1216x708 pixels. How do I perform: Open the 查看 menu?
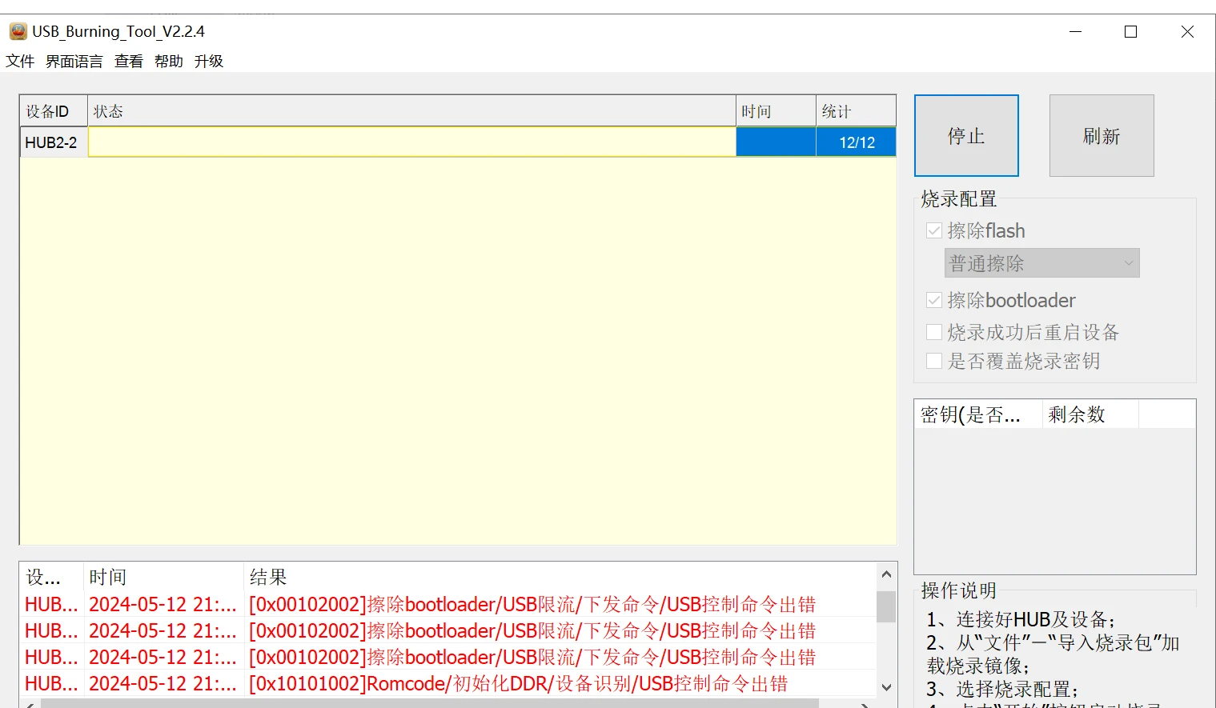click(x=128, y=62)
